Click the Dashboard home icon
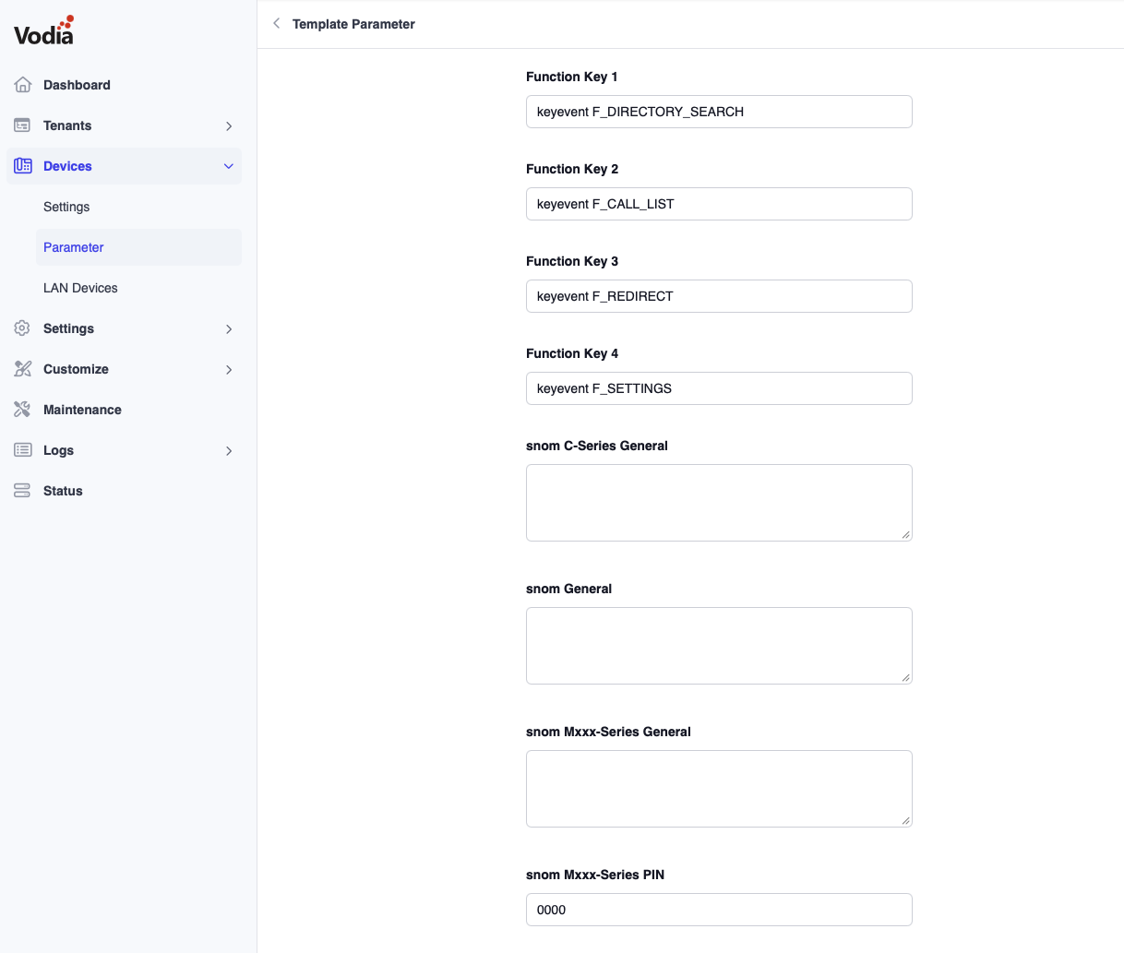The width and height of the screenshot is (1124, 953). click(23, 85)
